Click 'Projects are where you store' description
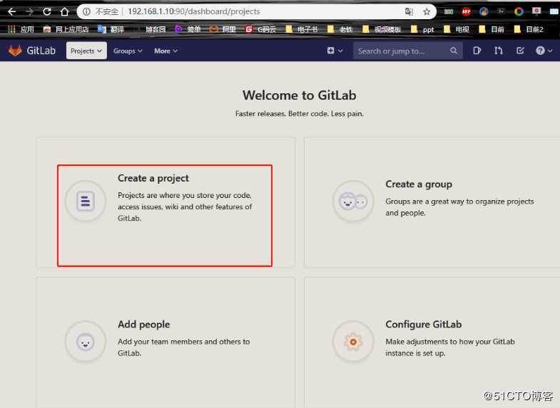 tap(185, 206)
